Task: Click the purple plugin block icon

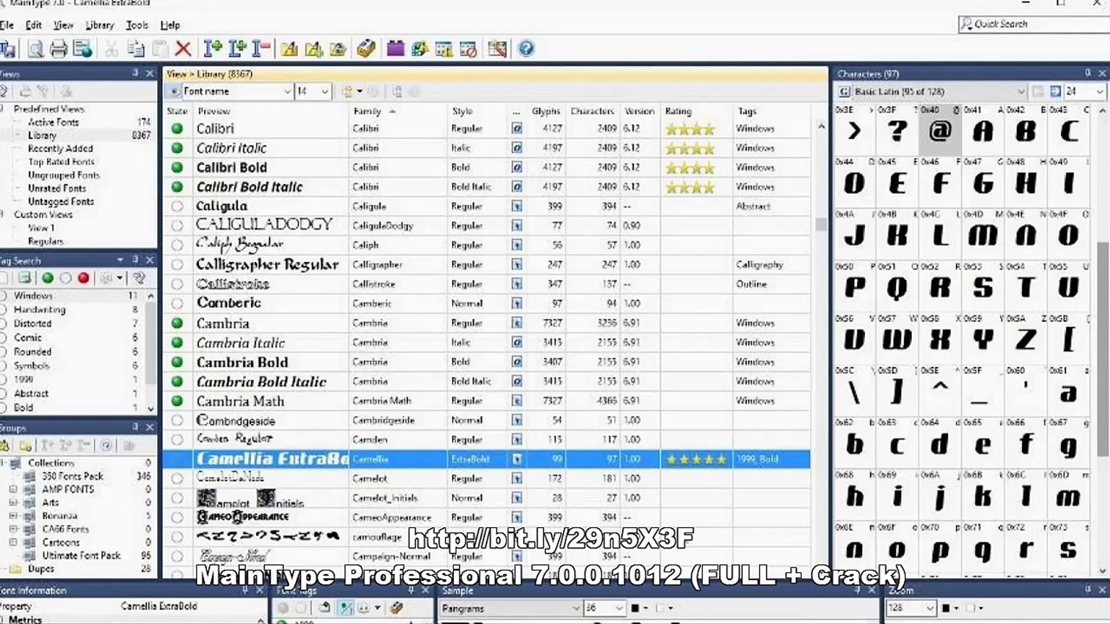Action: point(395,49)
